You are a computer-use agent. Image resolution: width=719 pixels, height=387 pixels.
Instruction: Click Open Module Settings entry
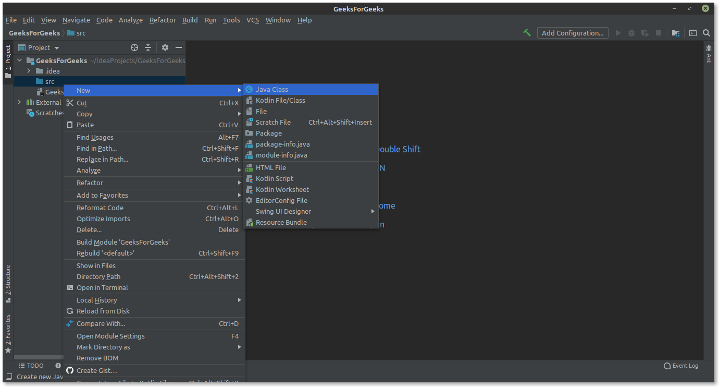click(x=154, y=336)
